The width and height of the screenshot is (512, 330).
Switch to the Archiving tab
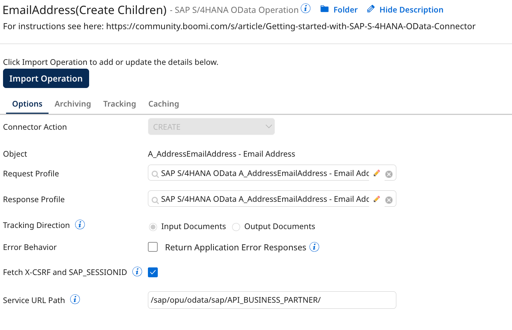click(72, 104)
